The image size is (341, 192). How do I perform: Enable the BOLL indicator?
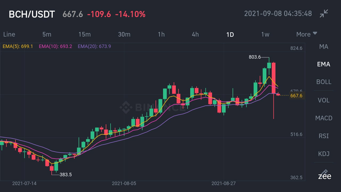pos(324,82)
